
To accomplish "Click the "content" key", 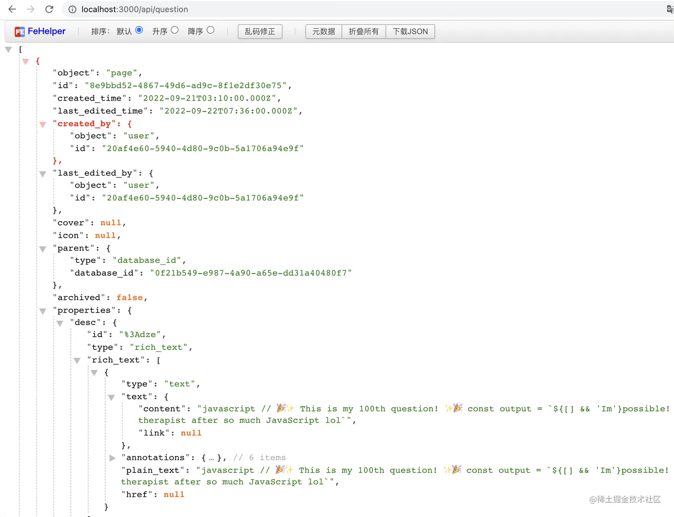I will (x=161, y=409).
